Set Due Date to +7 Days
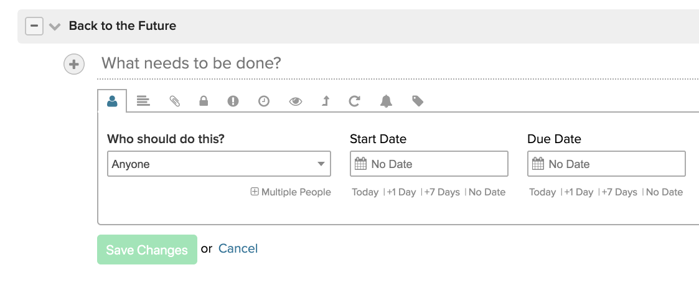699x285 pixels. (x=619, y=192)
